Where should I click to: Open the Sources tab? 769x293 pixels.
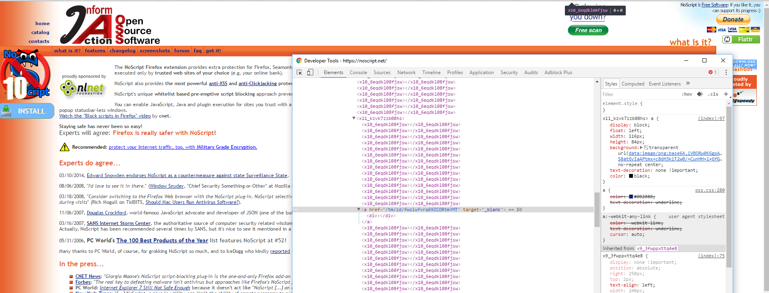382,73
